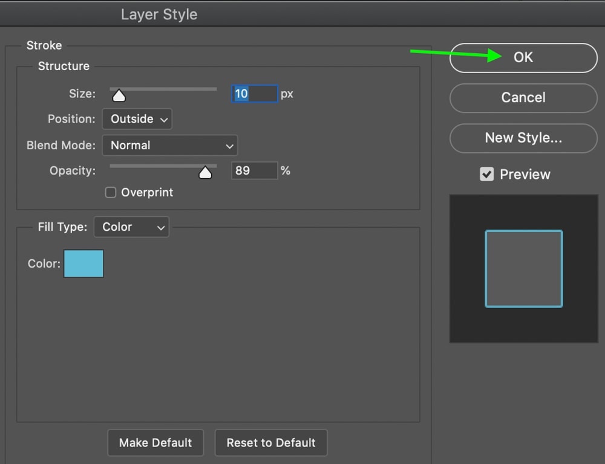Open the Fill Type dropdown
The width and height of the screenshot is (605, 464).
pyautogui.click(x=131, y=227)
